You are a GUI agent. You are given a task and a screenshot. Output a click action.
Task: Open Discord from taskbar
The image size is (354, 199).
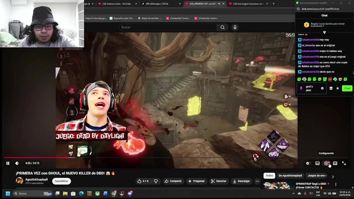point(130,193)
